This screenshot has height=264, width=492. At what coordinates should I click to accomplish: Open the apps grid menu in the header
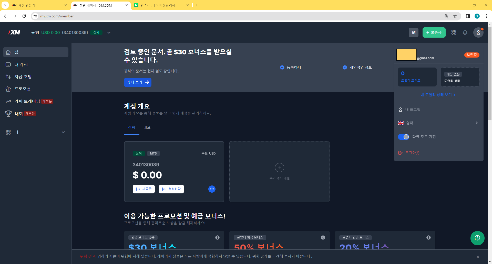coord(454,32)
